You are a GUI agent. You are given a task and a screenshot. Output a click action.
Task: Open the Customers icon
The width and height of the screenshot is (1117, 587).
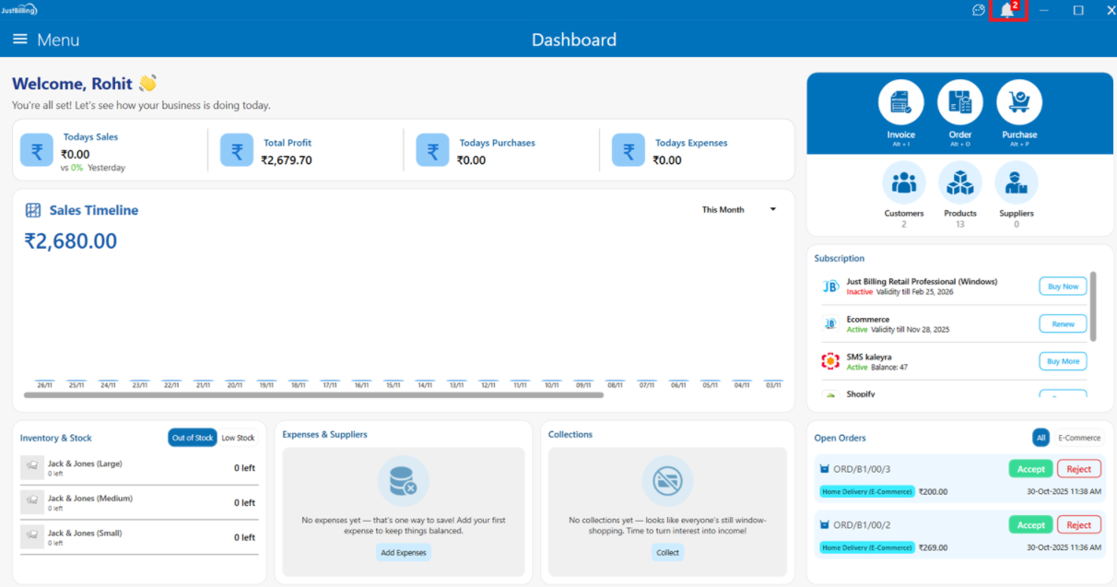903,182
